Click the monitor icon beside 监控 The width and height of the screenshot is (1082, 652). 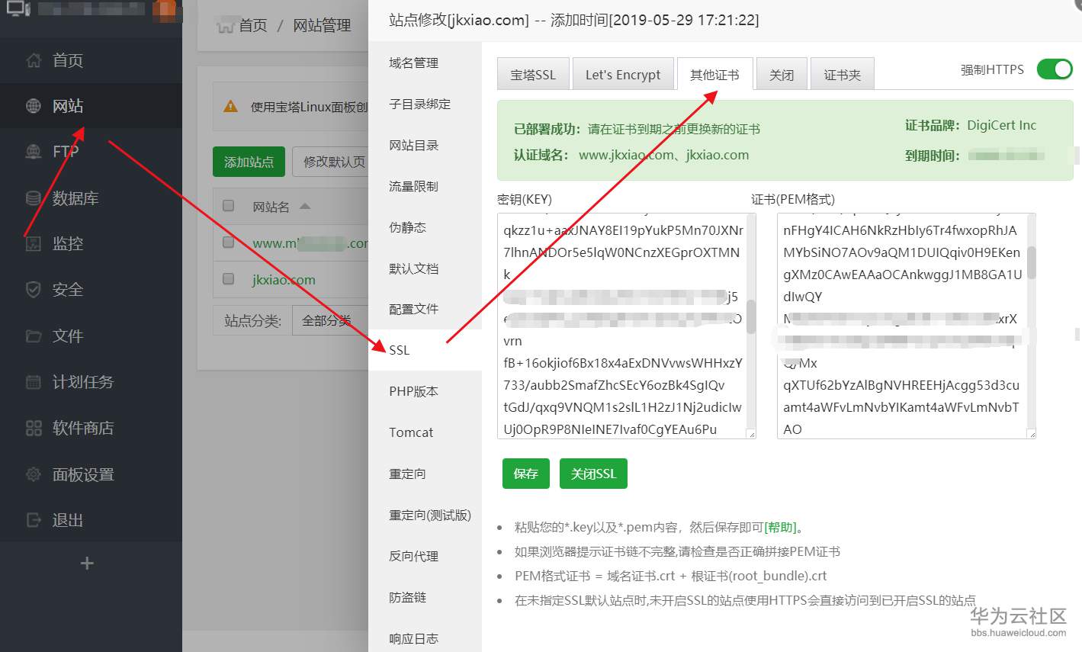pos(34,244)
